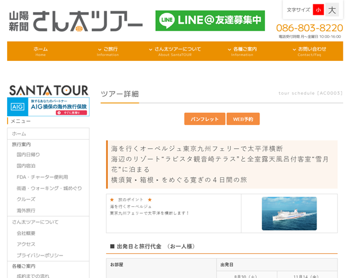Click the 旅行案内 sidebar section heading
Viewport: 356px width, 278px height.
click(21, 144)
